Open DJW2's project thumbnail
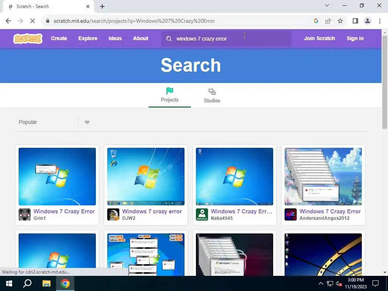Viewport: 388px width, 291px height. 146,177
